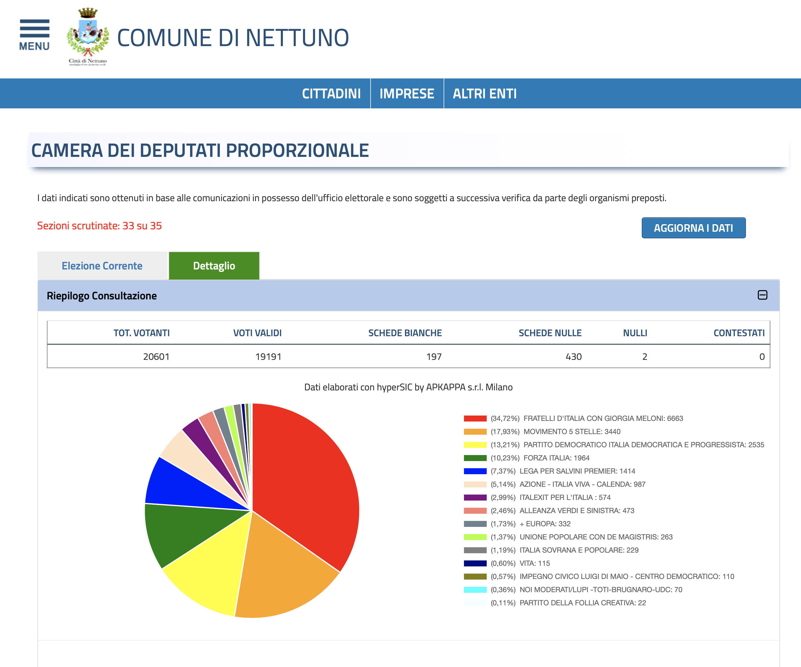This screenshot has height=667, width=801.
Task: Click the cyan Noi Moderati legend swatch
Action: point(475,589)
